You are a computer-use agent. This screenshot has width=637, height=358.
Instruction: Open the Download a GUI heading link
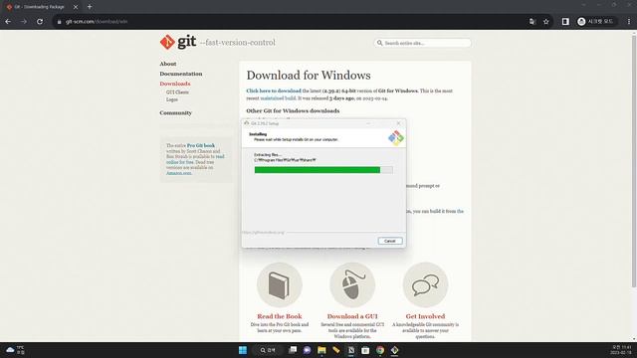[x=352, y=316]
